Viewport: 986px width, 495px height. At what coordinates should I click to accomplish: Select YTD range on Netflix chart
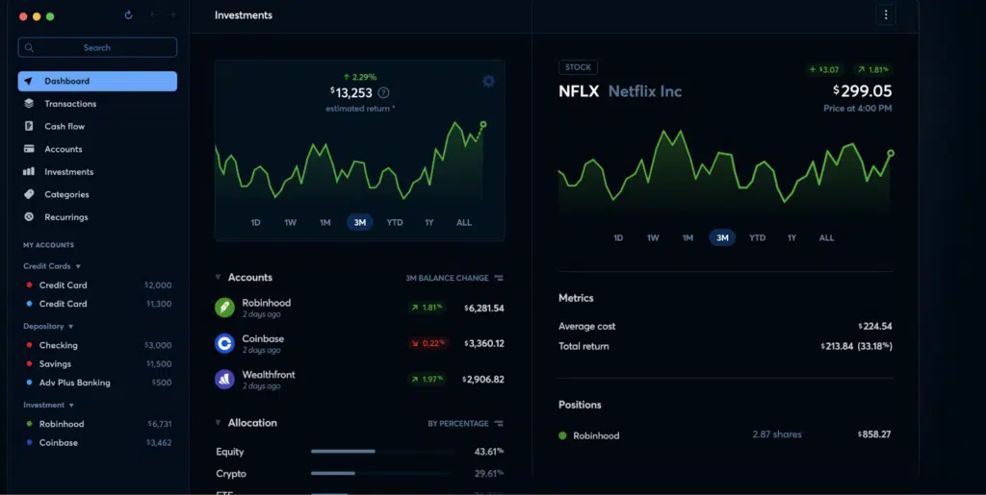tap(757, 237)
